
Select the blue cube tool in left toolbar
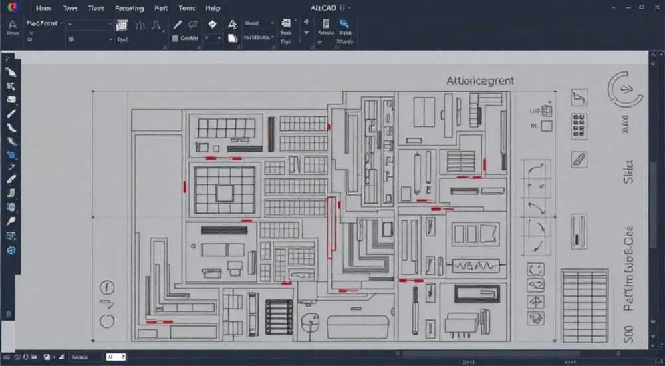(11, 155)
